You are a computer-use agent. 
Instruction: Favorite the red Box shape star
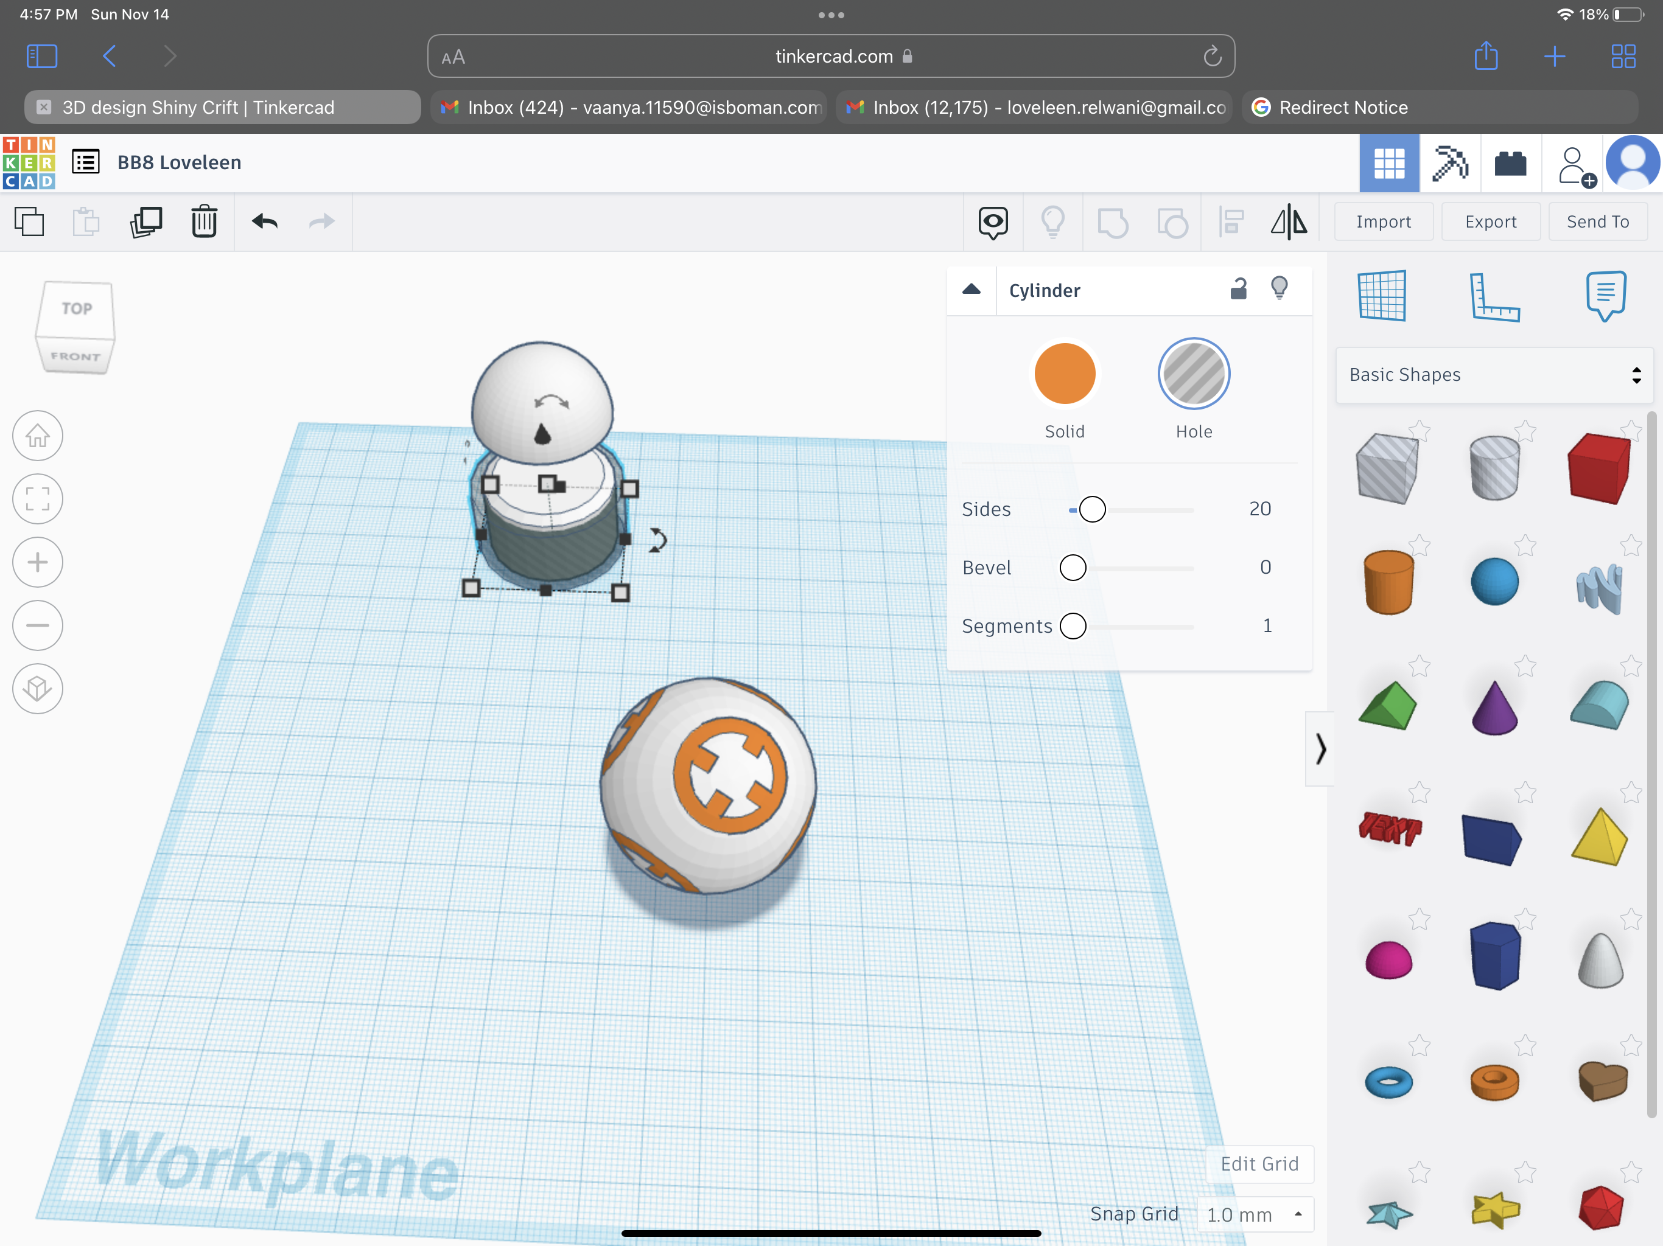pos(1631,431)
